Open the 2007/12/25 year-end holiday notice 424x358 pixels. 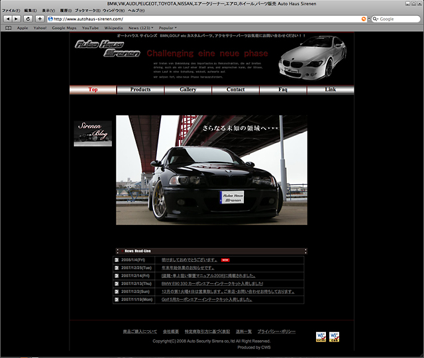188,268
